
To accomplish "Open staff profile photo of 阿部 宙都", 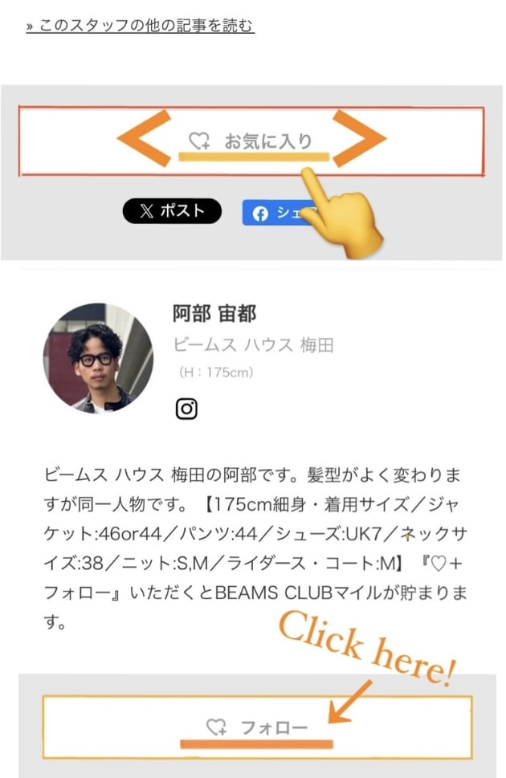I will point(98,358).
